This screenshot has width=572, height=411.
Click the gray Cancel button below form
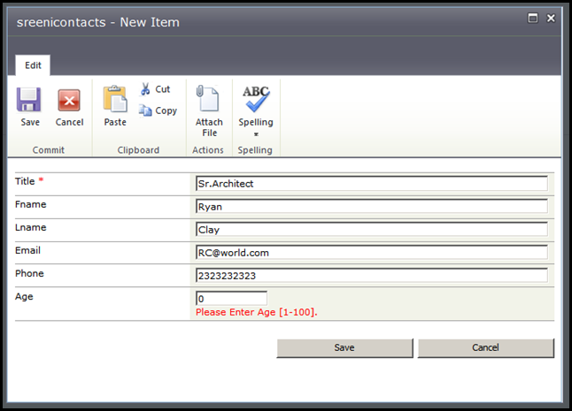coord(486,348)
